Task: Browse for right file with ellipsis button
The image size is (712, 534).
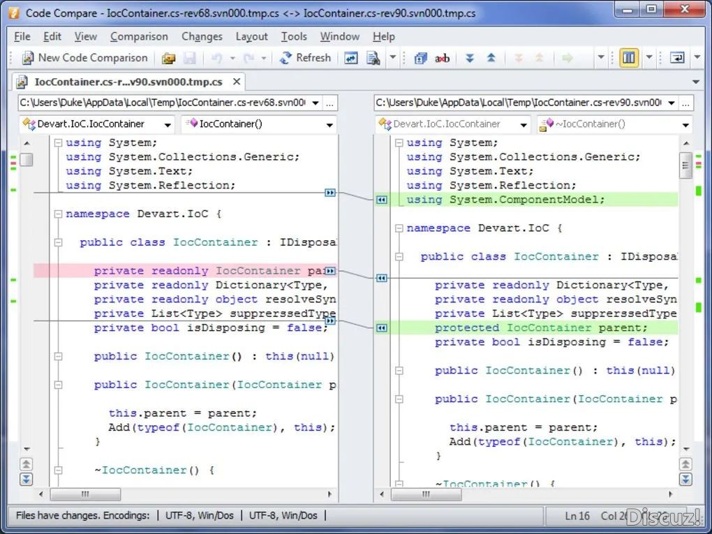Action: [685, 103]
